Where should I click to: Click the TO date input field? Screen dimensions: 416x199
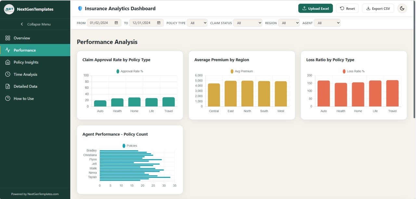(x=143, y=23)
